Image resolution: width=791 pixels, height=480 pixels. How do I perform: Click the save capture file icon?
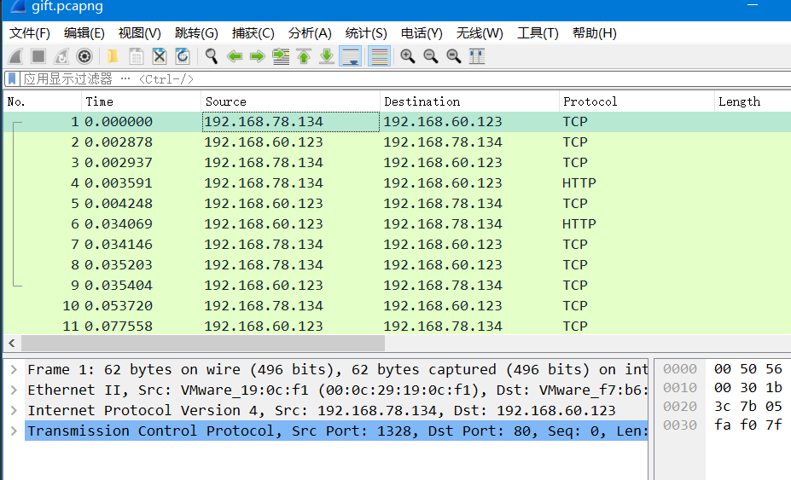(137, 56)
